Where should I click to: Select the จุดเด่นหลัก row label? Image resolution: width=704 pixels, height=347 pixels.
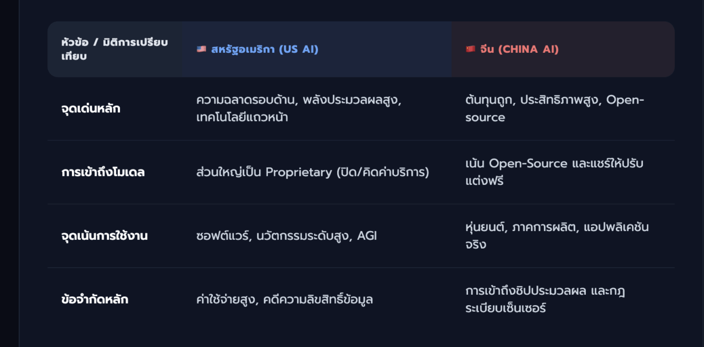click(91, 109)
